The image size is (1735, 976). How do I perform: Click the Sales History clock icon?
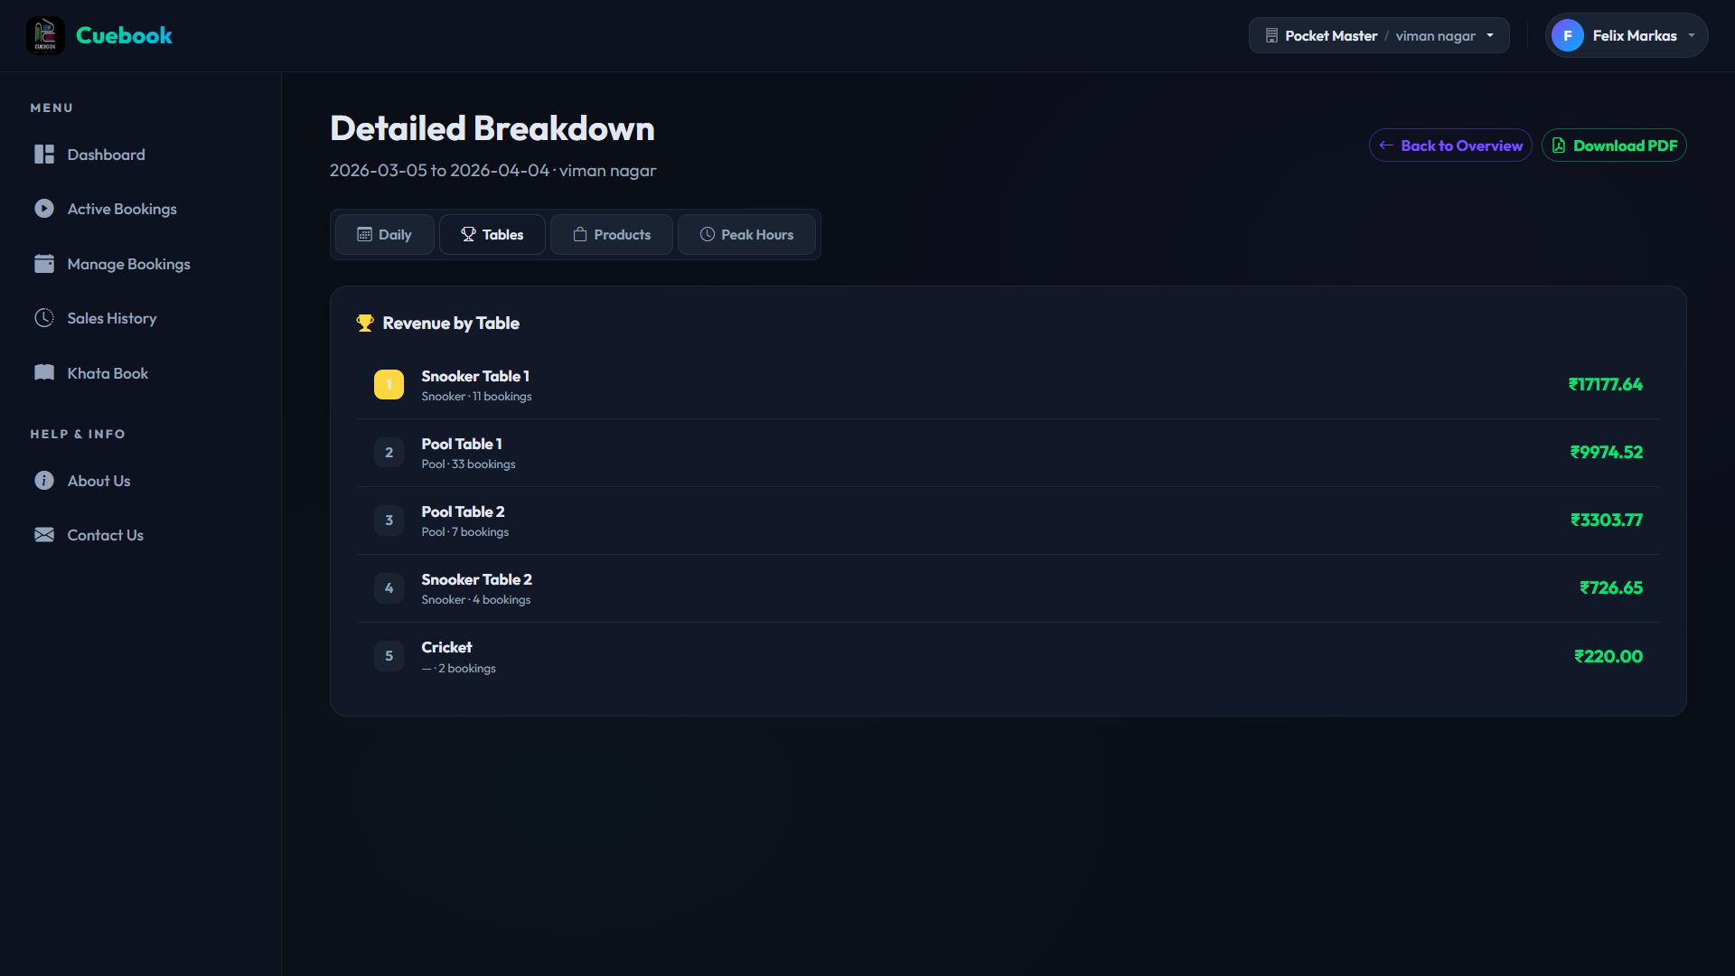tap(44, 318)
